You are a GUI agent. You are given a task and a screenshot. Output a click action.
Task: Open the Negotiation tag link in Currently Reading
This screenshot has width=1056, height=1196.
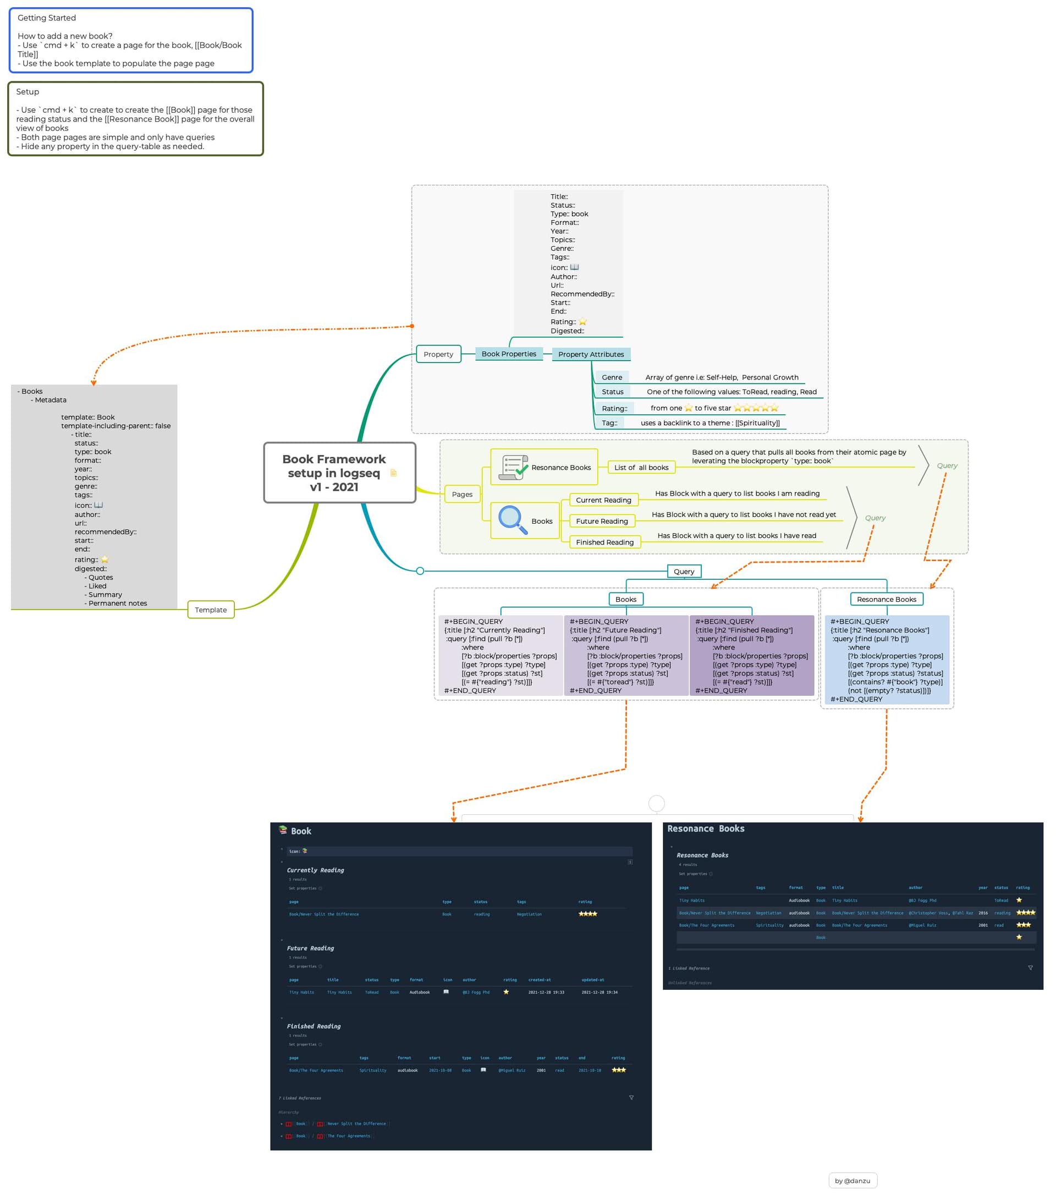tap(529, 914)
